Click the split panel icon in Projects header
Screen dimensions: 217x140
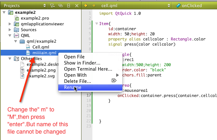pyautogui.click(x=68, y=6)
